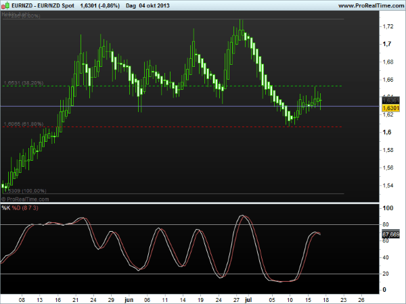Click the 1,56 price axis label
406x304 pixels.
pyautogui.click(x=388, y=168)
